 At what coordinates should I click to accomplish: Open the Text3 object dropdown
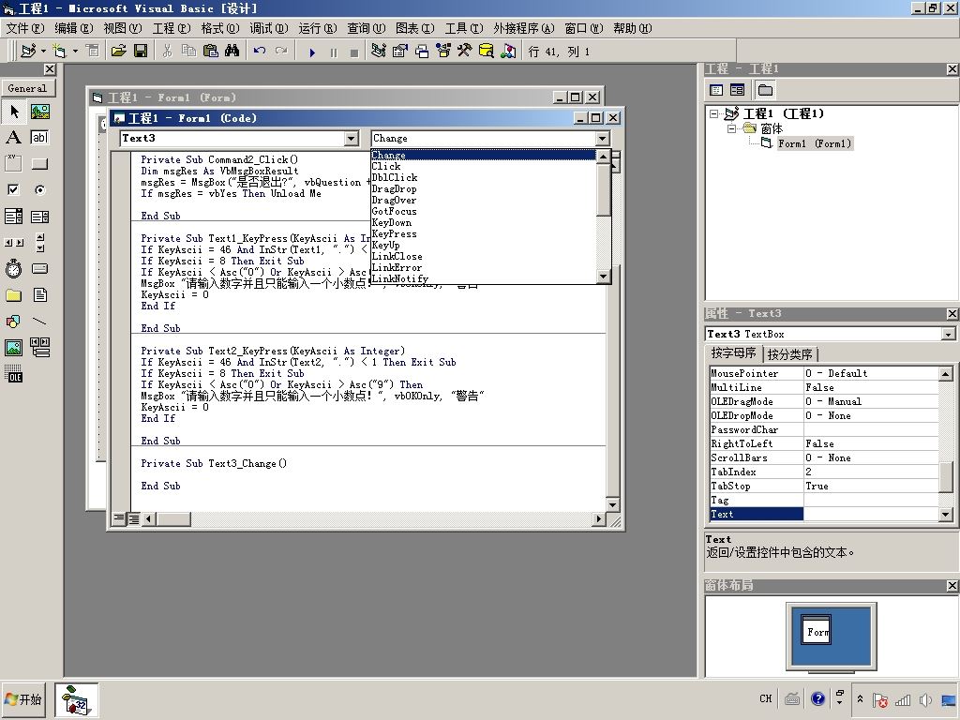tap(351, 139)
